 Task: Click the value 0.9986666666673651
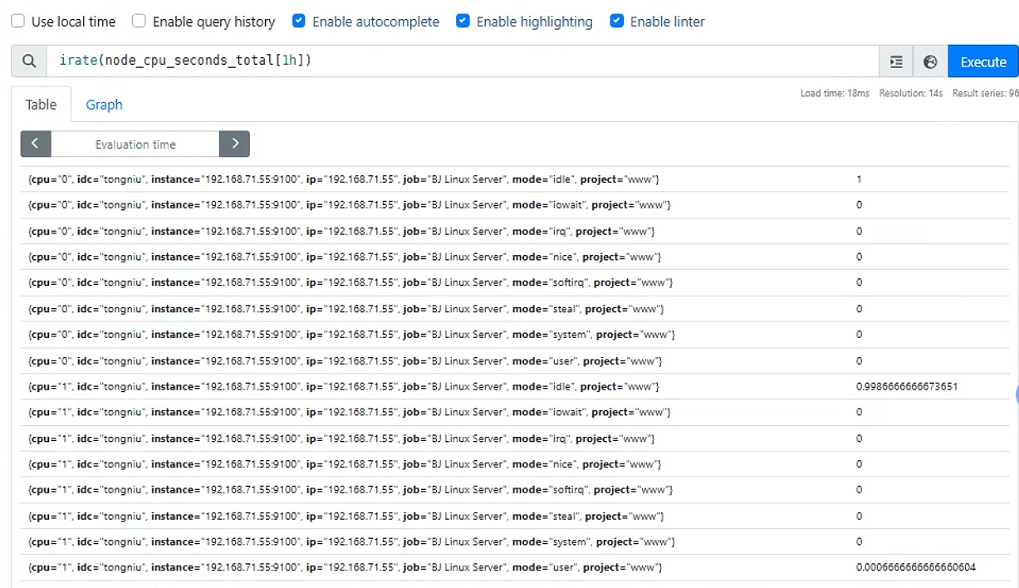coord(907,386)
